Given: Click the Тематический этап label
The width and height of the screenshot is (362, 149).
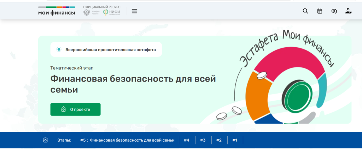Looking at the screenshot, I should pyautogui.click(x=72, y=68).
